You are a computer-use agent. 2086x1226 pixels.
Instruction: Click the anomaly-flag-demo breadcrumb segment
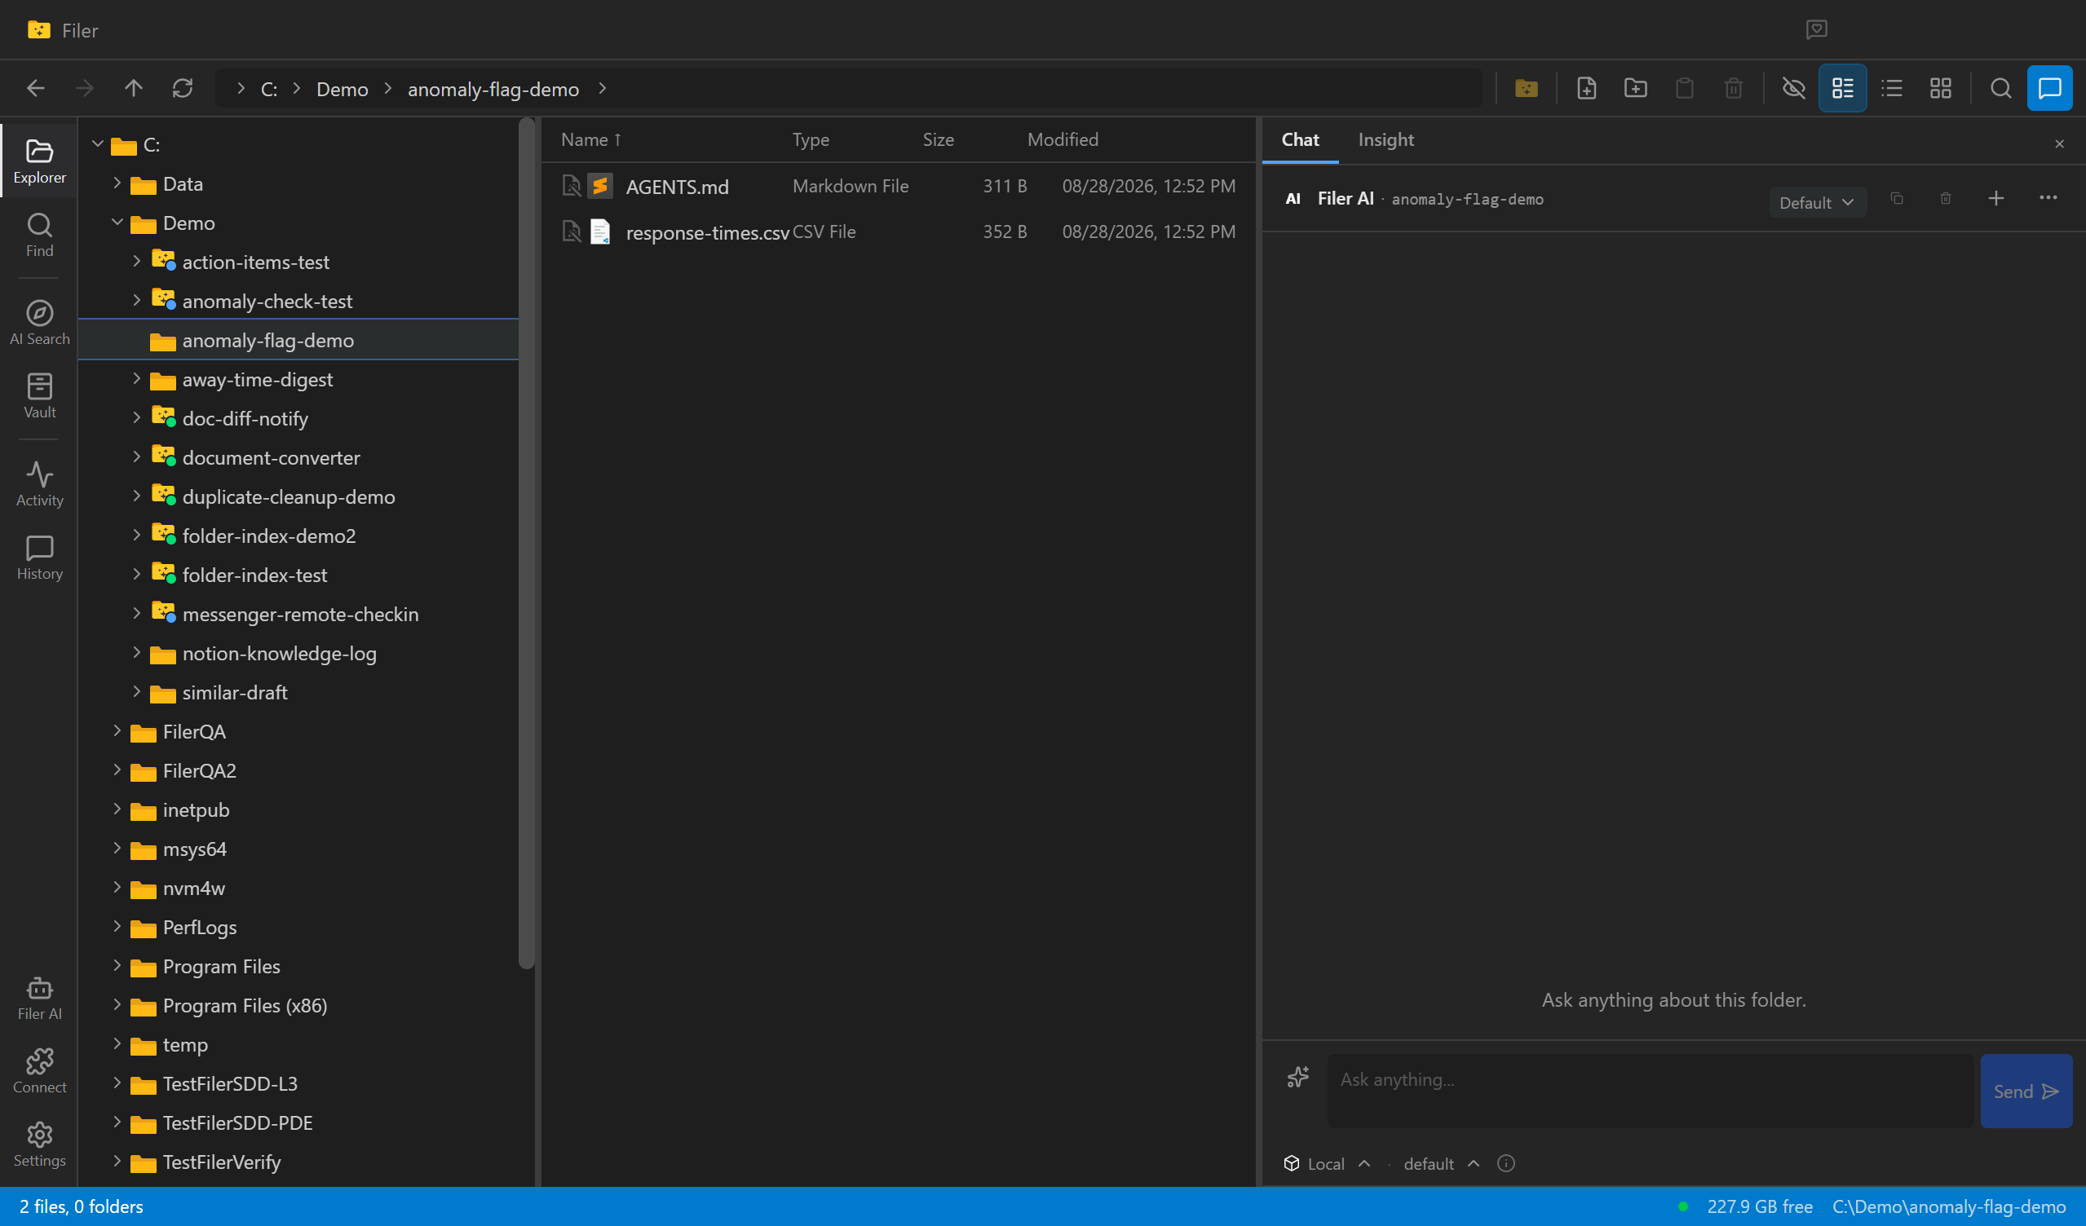pyautogui.click(x=493, y=90)
